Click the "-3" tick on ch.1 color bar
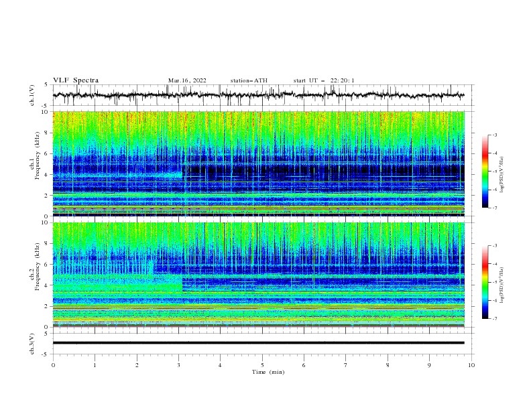The width and height of the screenshot is (531, 410). (495, 135)
